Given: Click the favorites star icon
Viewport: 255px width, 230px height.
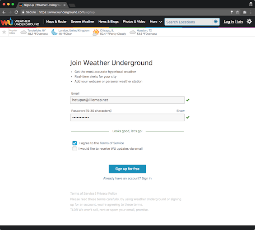Looking at the screenshot, I should (4, 32).
